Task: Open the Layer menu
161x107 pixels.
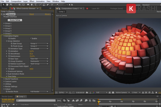Action: tap(25, 1)
